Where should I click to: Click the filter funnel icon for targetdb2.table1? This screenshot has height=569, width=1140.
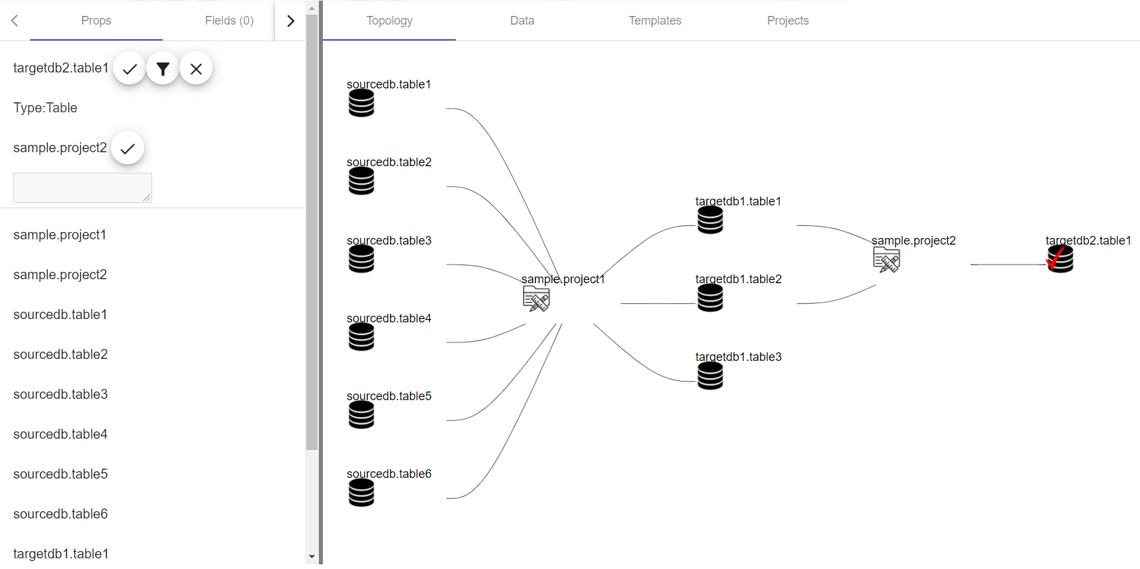tap(163, 68)
